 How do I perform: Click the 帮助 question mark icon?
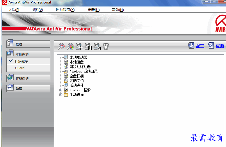click(x=211, y=46)
